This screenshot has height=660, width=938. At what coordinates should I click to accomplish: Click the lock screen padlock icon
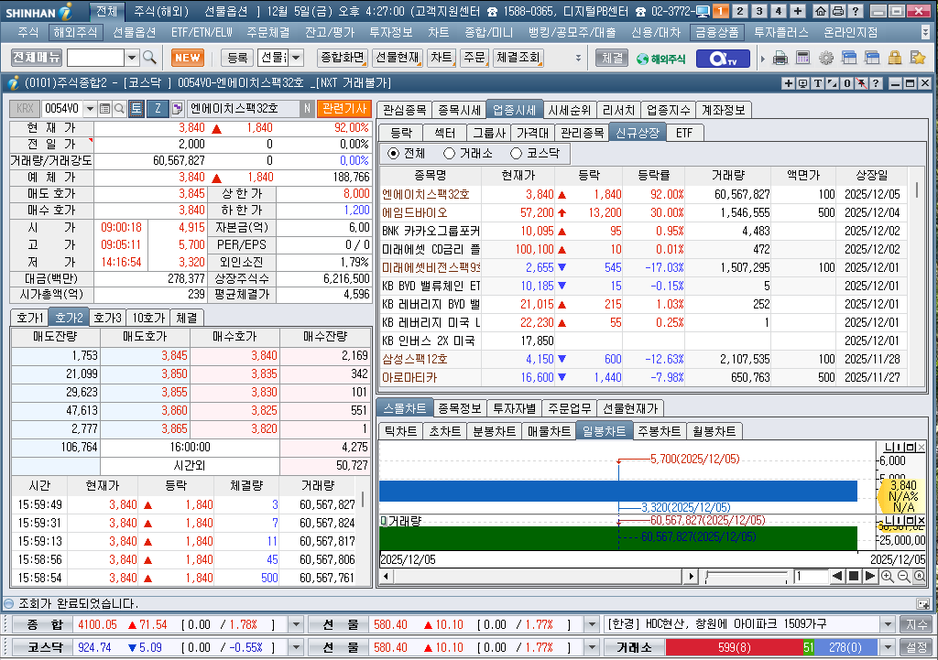[x=894, y=58]
